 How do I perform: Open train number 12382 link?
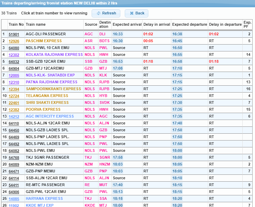coord(14,110)
